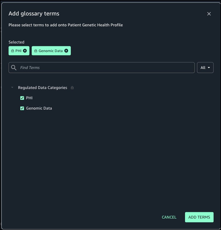Remove the PHI chip from Selected
The width and height of the screenshot is (221, 230).
(x=25, y=51)
